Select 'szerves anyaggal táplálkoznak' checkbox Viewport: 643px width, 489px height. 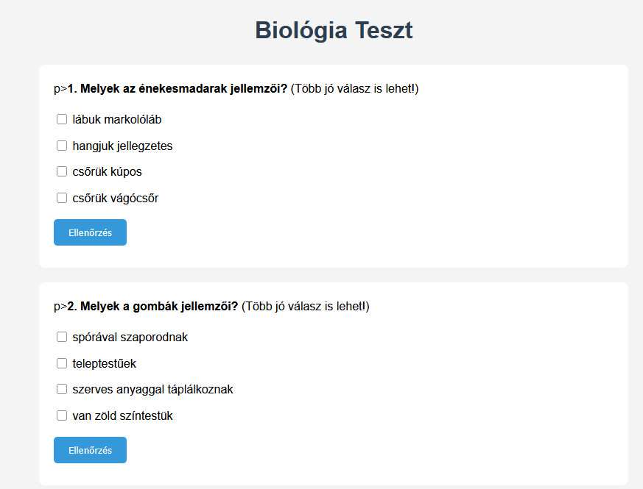pyautogui.click(x=62, y=389)
